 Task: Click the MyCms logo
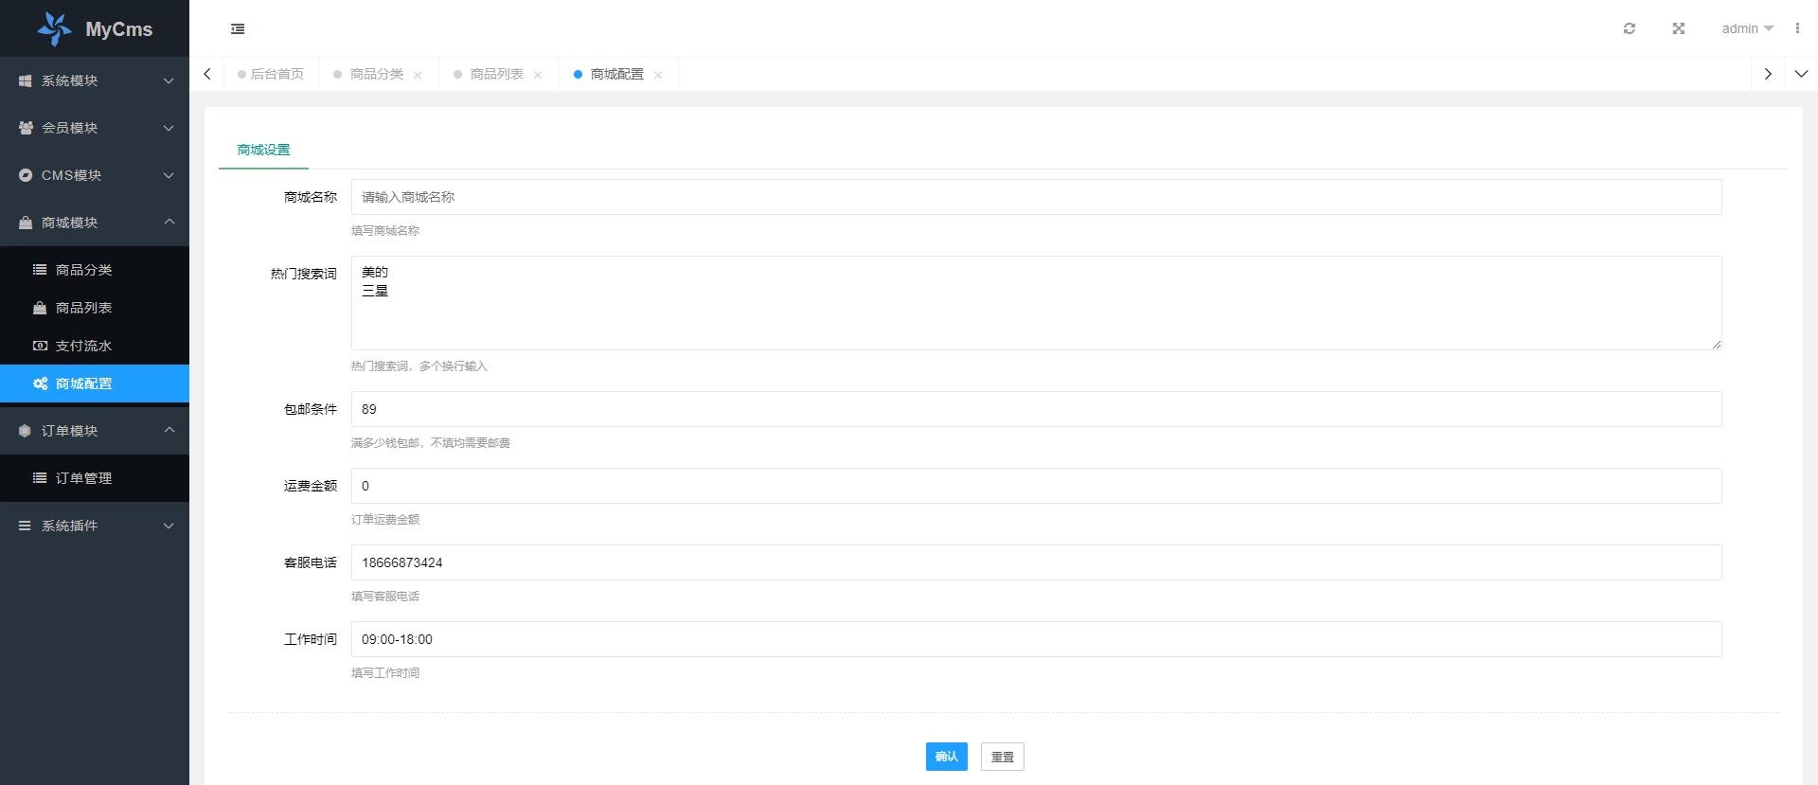click(95, 29)
